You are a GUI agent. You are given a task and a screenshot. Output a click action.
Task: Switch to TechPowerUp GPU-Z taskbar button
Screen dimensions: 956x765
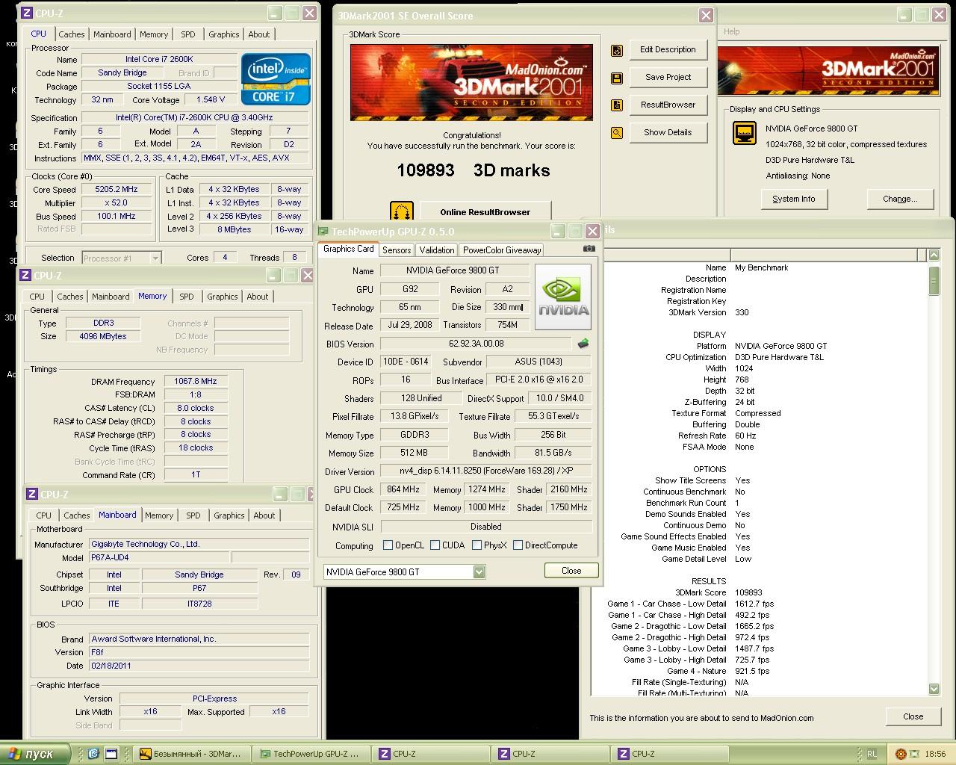tap(309, 755)
